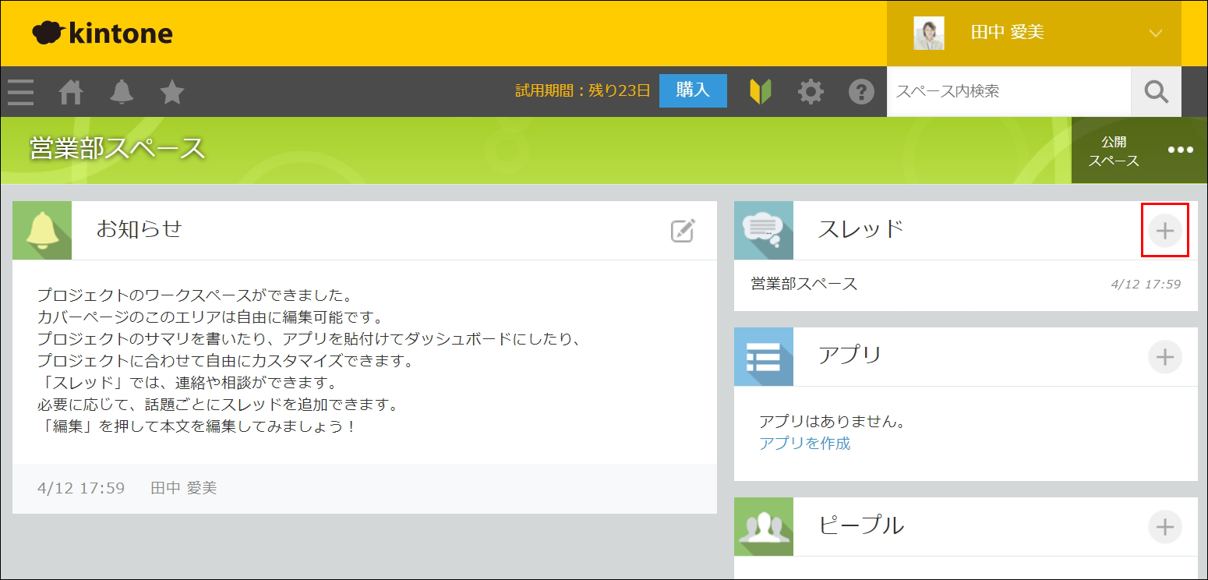
Task: Open settings with the gear icon
Action: pyautogui.click(x=811, y=91)
